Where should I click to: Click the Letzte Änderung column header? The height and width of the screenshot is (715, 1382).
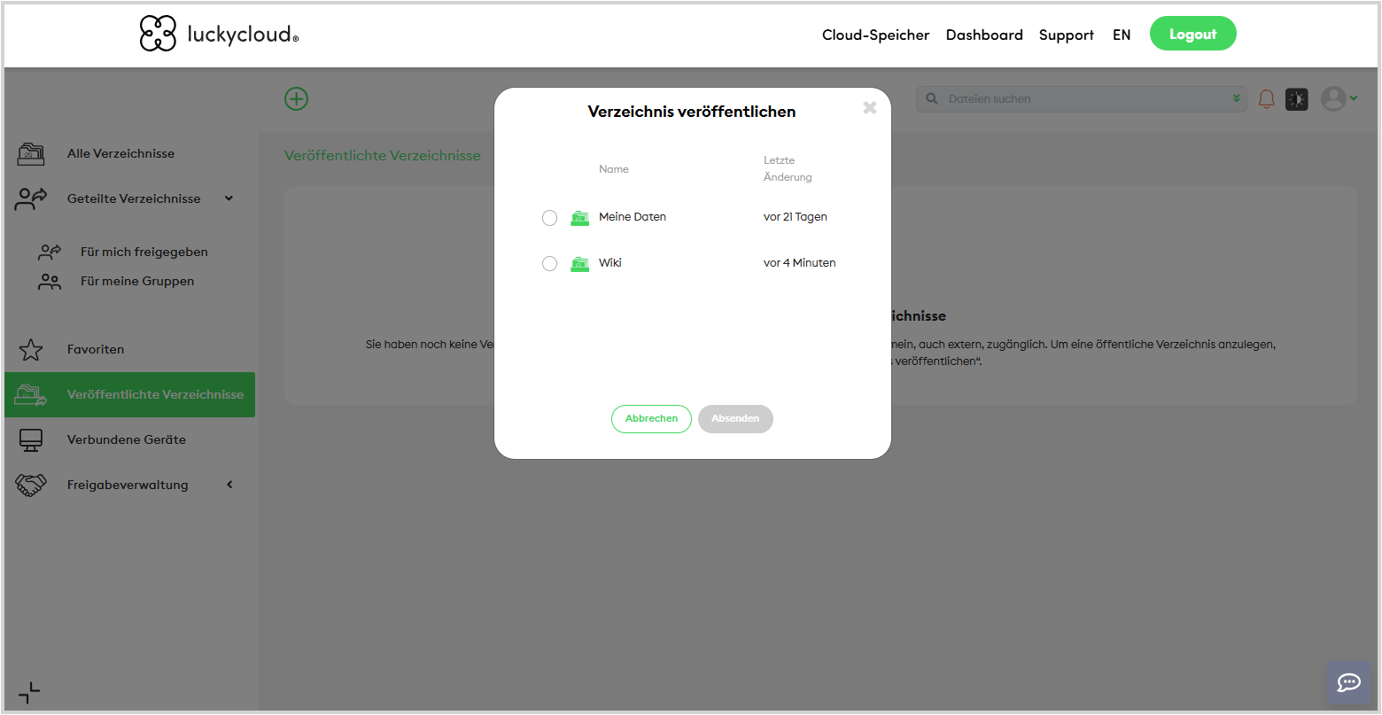click(x=788, y=168)
